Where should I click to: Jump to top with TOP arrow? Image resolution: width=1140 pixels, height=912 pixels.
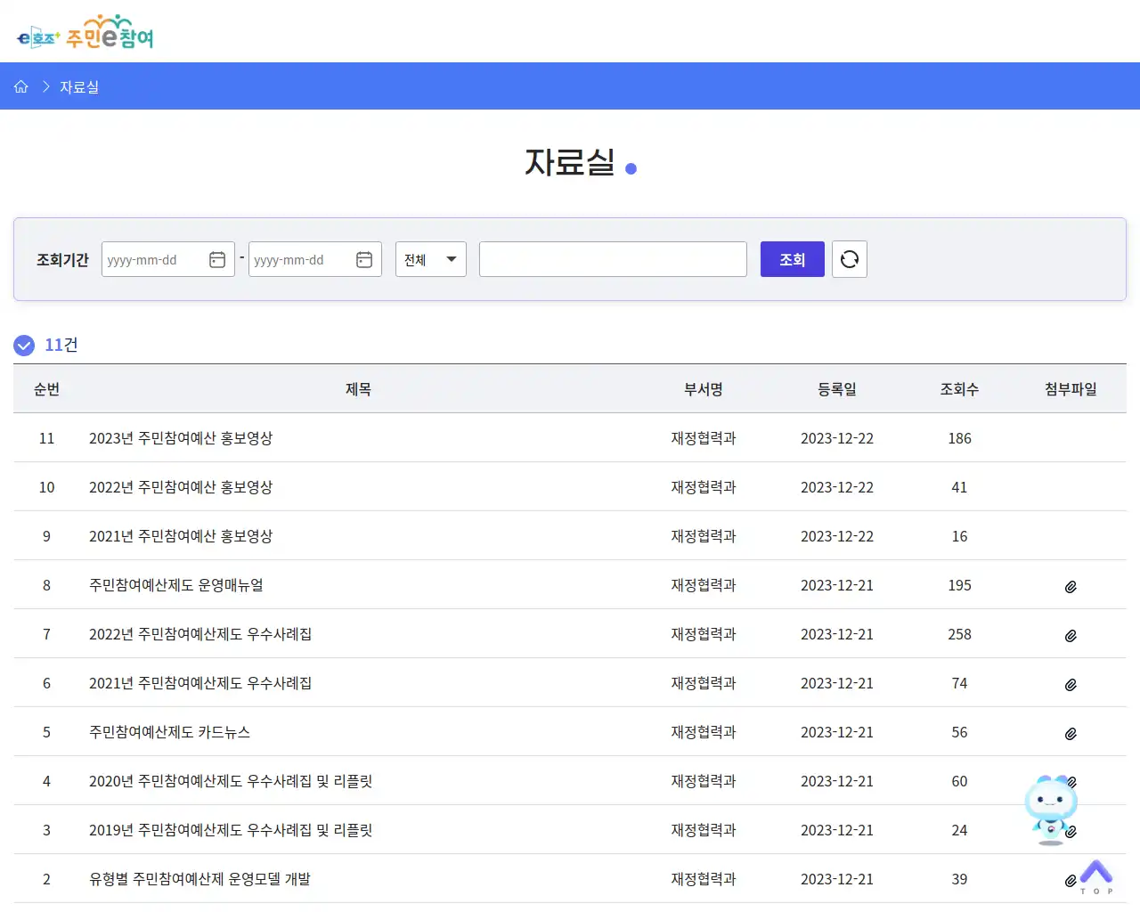(1096, 876)
